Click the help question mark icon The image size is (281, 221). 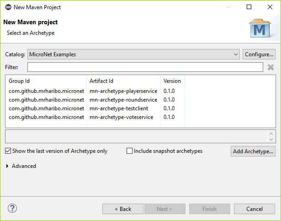(x=12, y=209)
